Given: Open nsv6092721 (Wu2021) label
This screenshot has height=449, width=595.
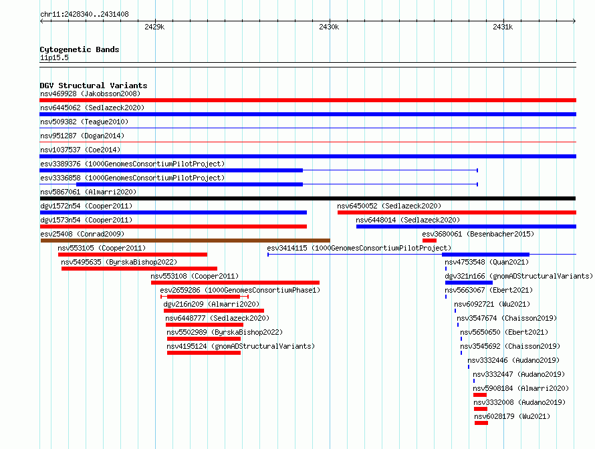Looking at the screenshot, I should (x=492, y=304).
